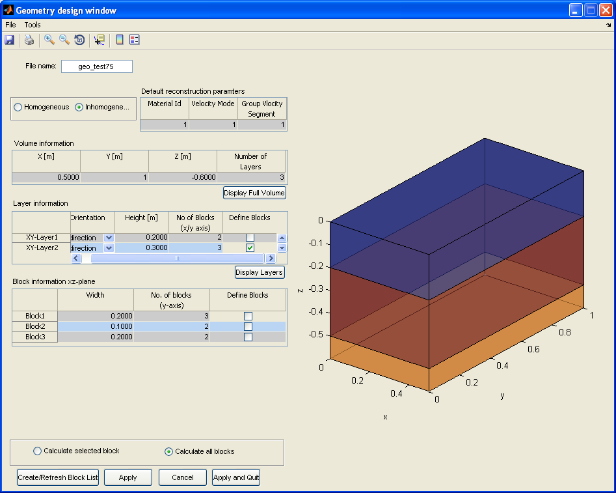Select the Block1 width cell 0.2000
Image resolution: width=616 pixels, height=493 pixels.
[96, 316]
